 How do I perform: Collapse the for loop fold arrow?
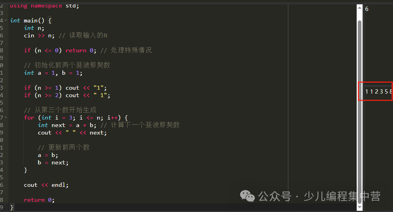(6, 117)
